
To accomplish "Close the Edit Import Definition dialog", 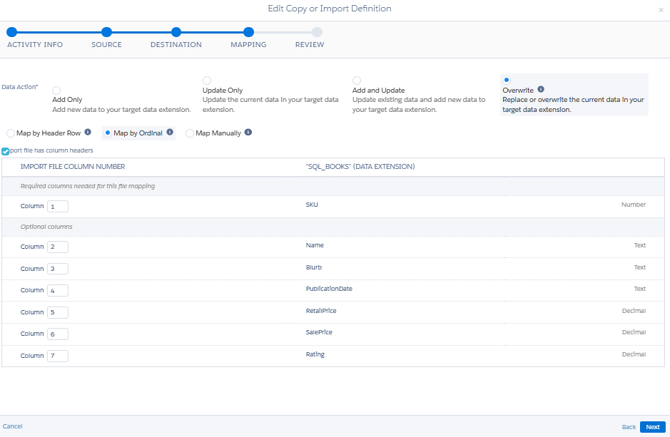I will click(x=661, y=9).
